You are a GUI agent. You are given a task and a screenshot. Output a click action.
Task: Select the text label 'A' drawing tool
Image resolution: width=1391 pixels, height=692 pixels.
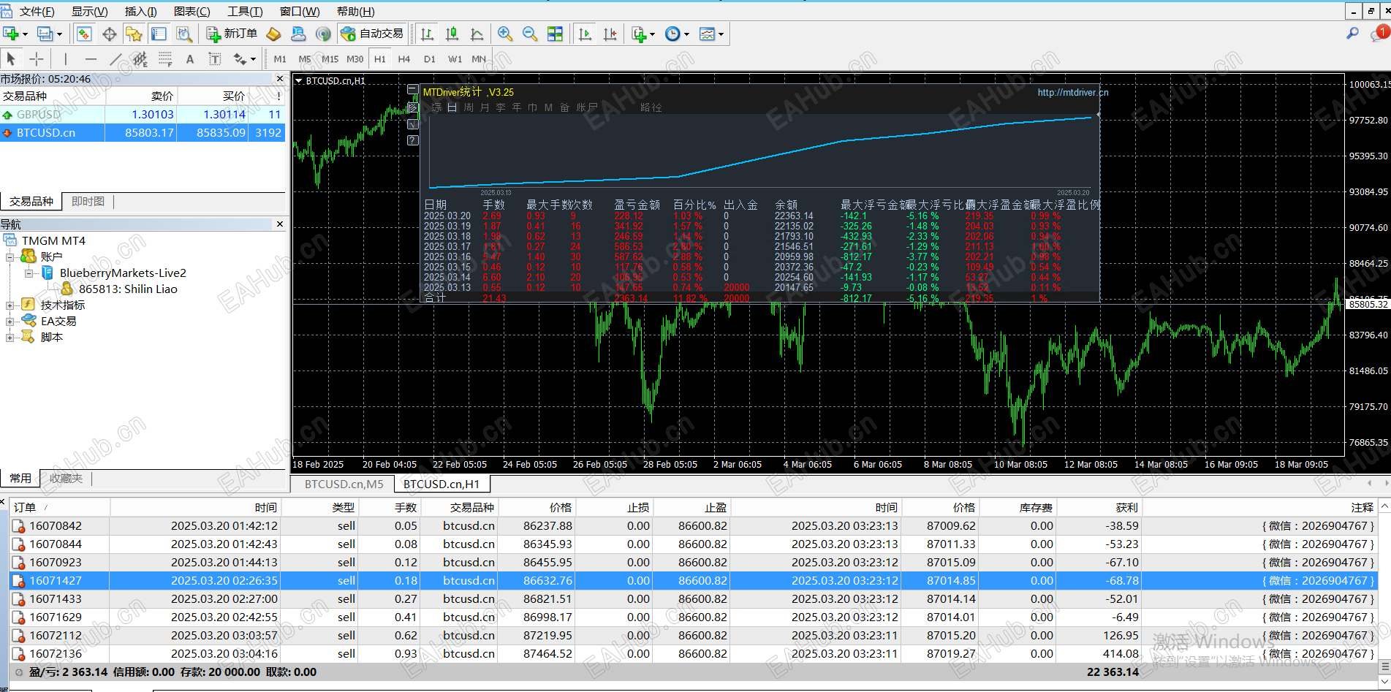click(x=190, y=59)
